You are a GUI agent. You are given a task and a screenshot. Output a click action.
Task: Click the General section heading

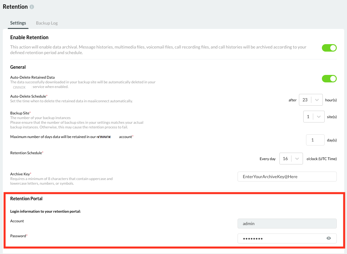pos(18,67)
